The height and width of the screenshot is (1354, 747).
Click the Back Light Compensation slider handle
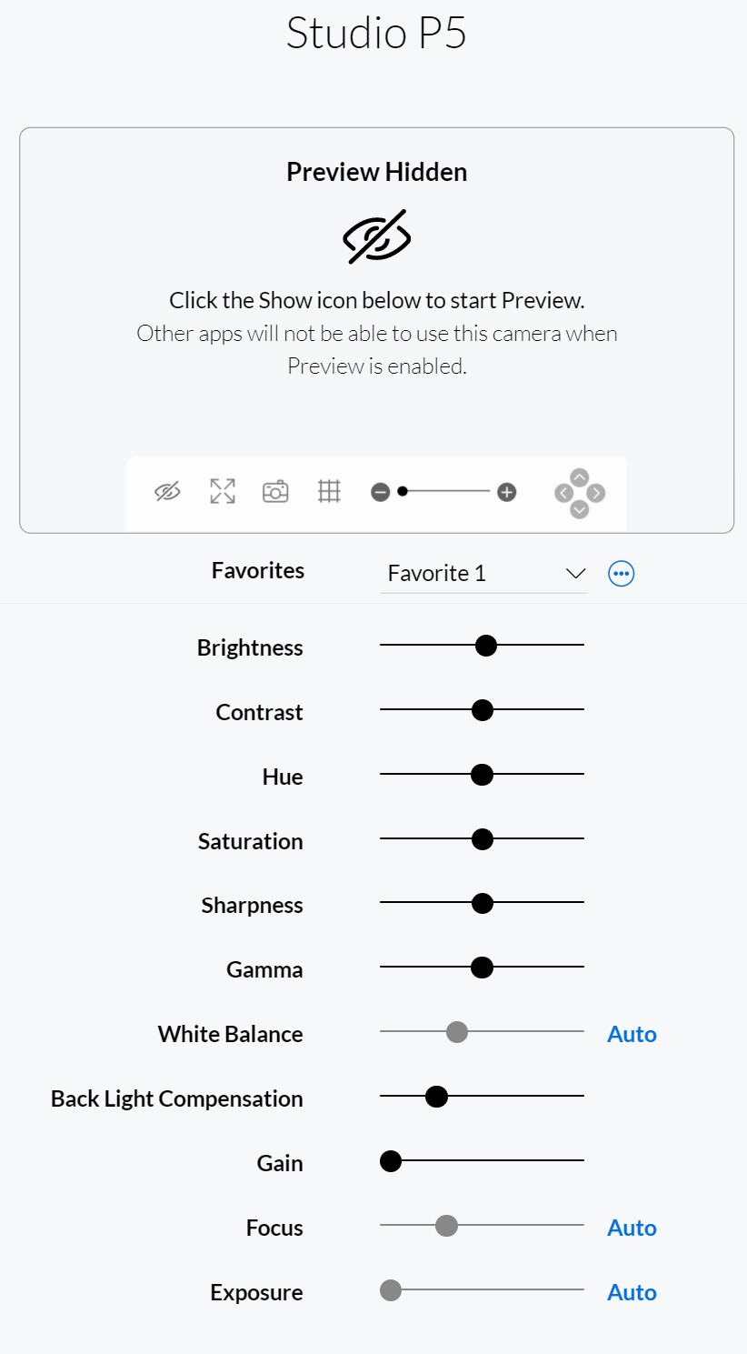(436, 1097)
